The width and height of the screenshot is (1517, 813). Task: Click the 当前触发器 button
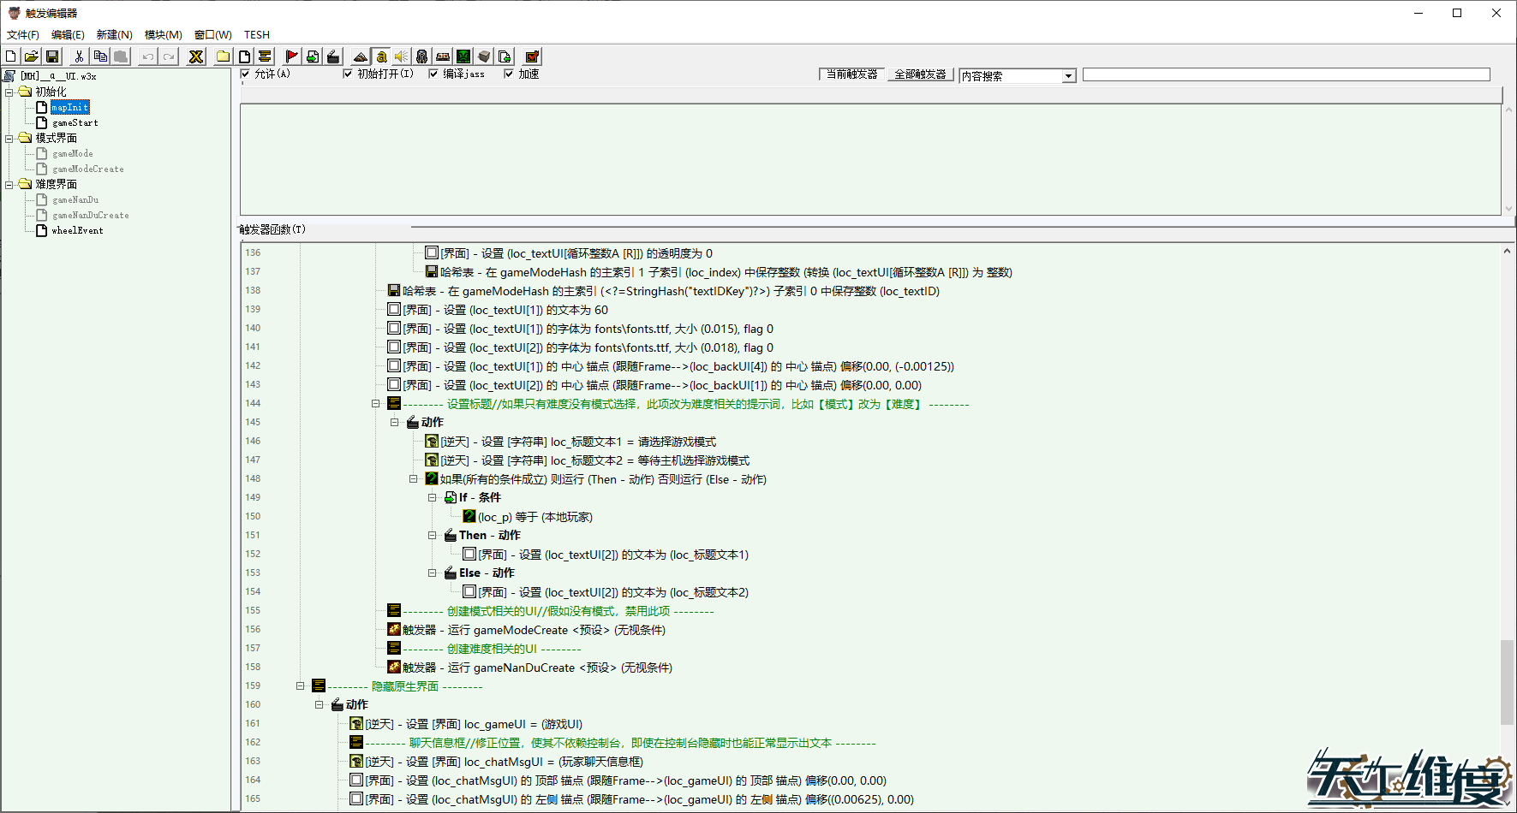tap(851, 74)
